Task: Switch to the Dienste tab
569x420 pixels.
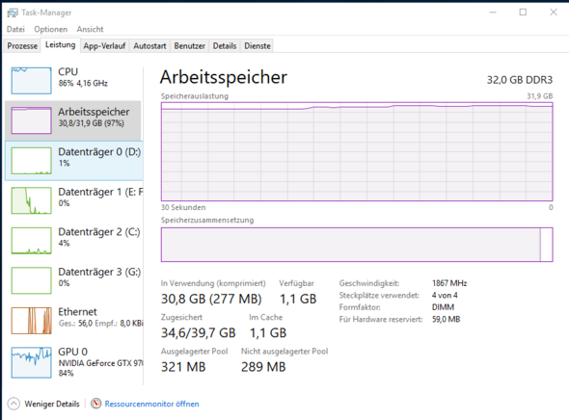Action: pyautogui.click(x=257, y=46)
